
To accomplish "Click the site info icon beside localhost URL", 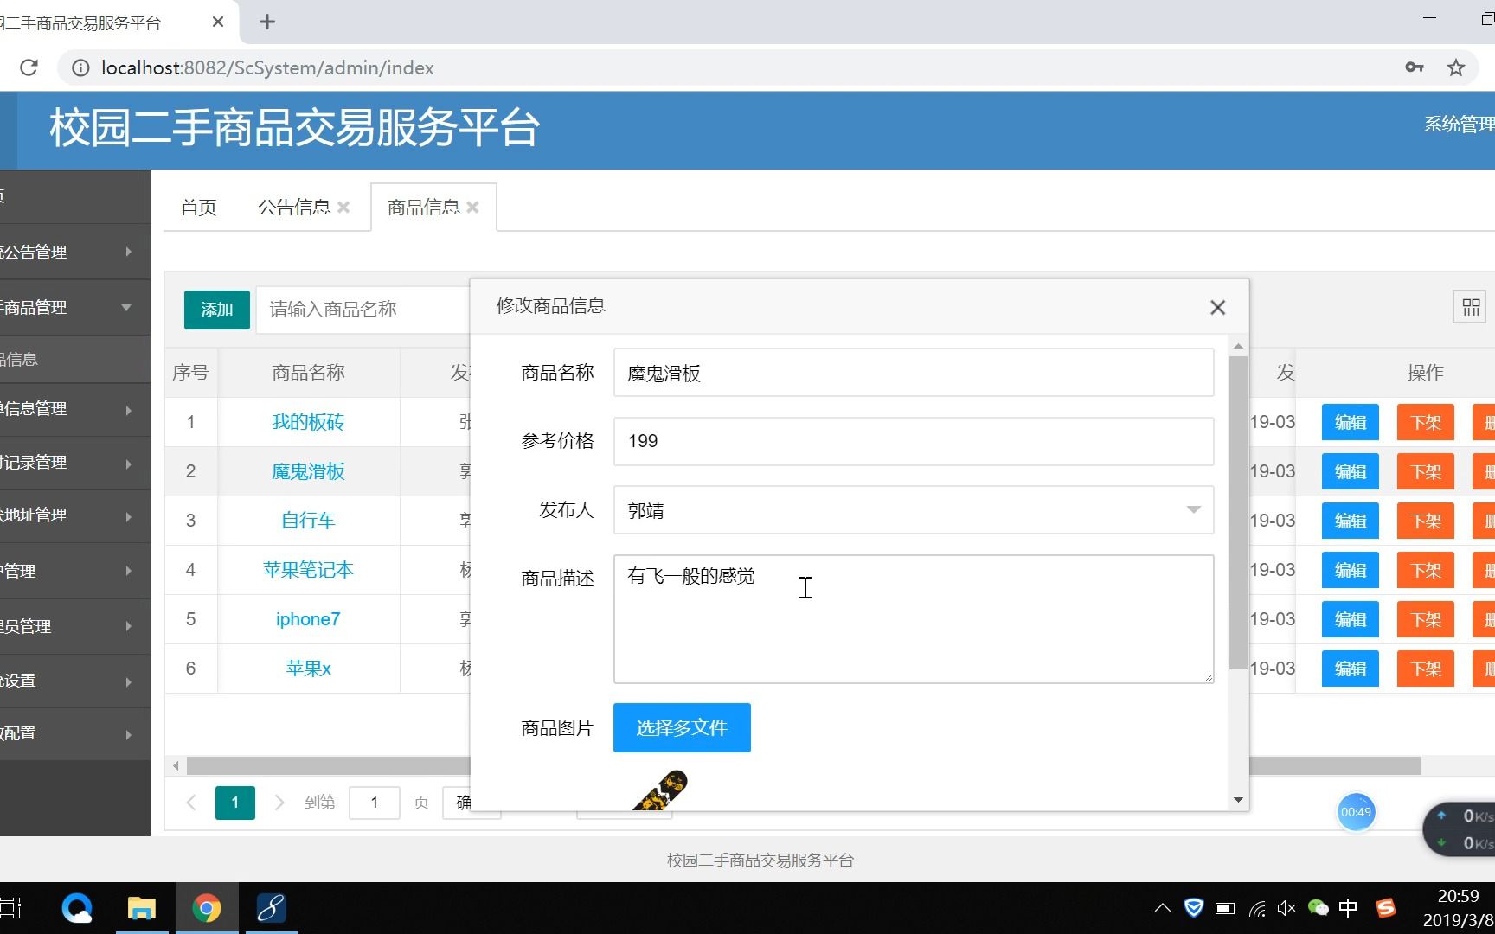I will tap(80, 67).
